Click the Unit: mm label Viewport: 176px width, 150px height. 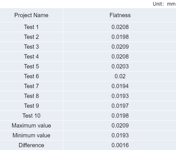point(164,4)
